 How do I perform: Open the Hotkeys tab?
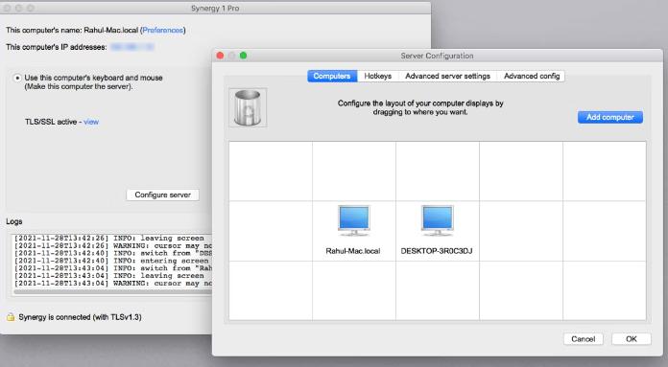coord(377,76)
